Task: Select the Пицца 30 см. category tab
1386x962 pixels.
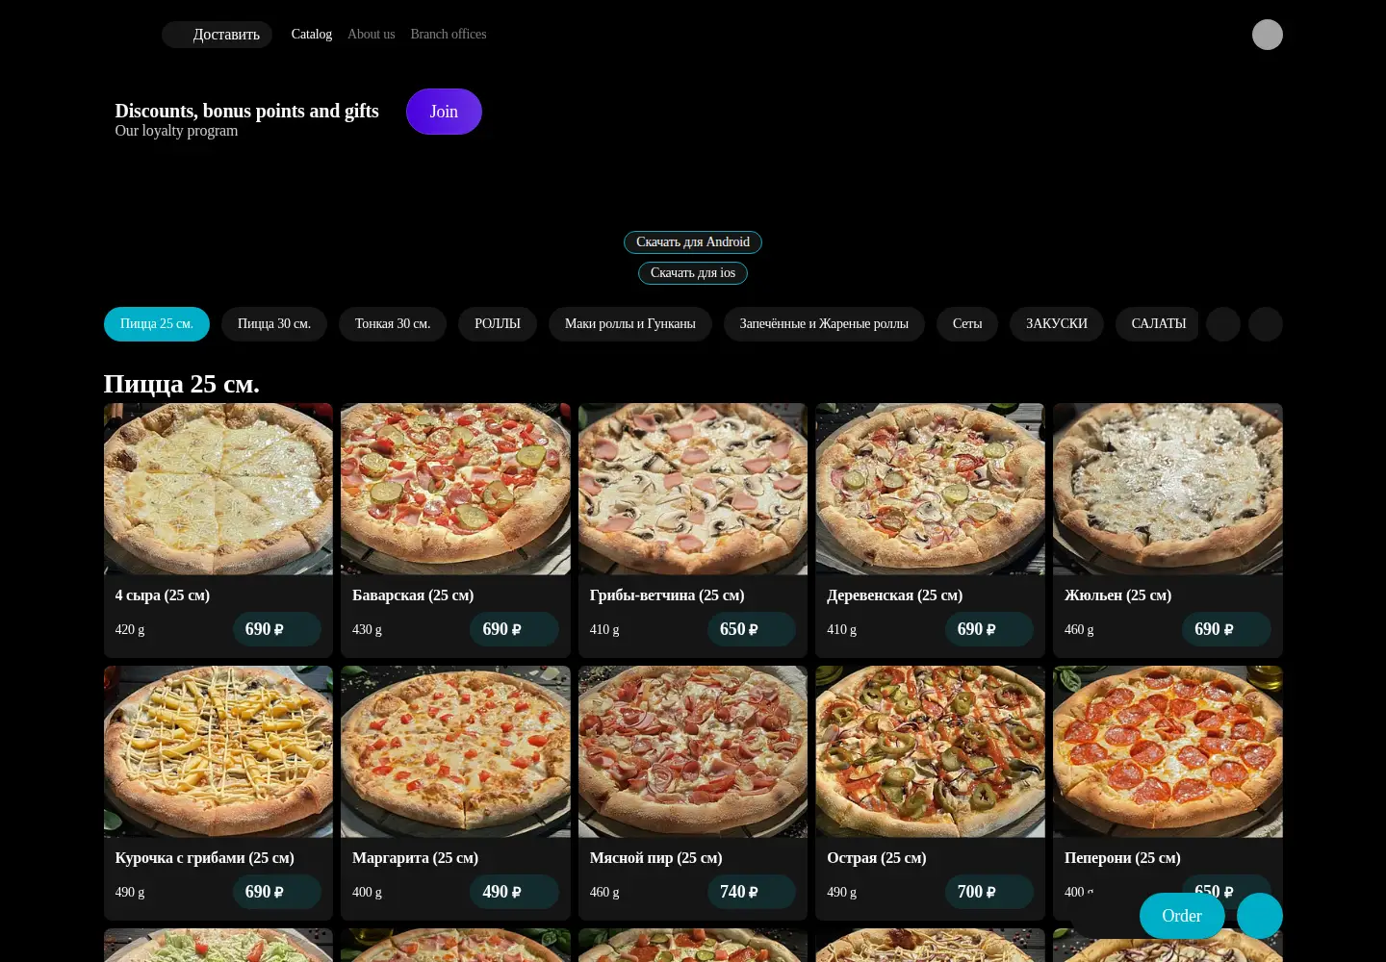Action: 274,324
